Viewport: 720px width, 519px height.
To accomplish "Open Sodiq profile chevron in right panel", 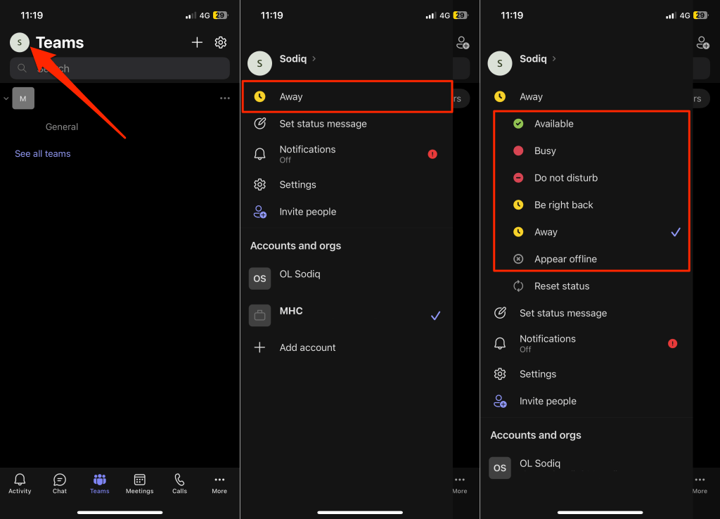I will [554, 59].
